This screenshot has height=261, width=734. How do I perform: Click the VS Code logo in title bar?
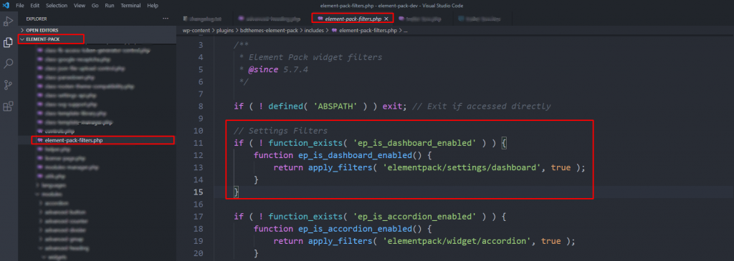[6, 6]
